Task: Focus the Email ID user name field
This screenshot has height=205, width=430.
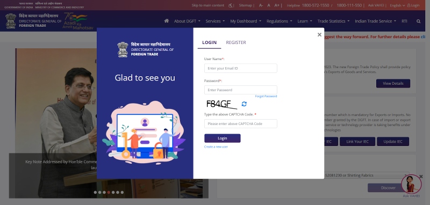Action: (240, 69)
